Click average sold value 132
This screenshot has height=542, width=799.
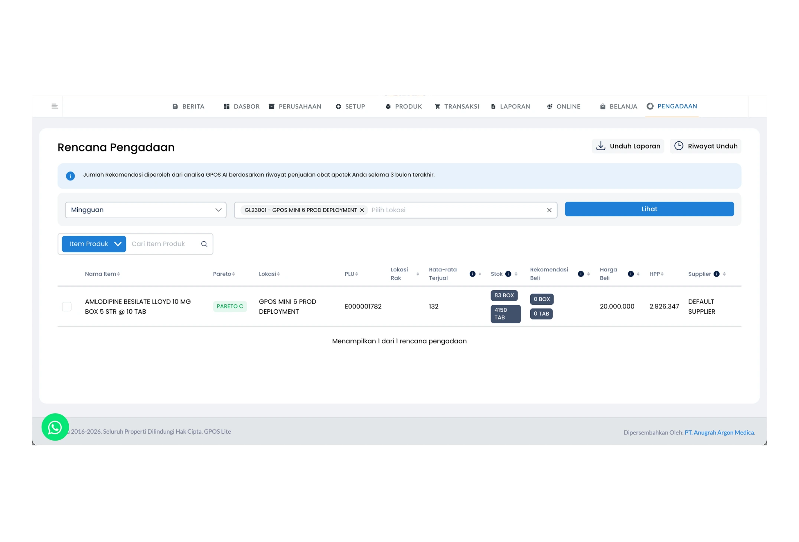tap(434, 306)
